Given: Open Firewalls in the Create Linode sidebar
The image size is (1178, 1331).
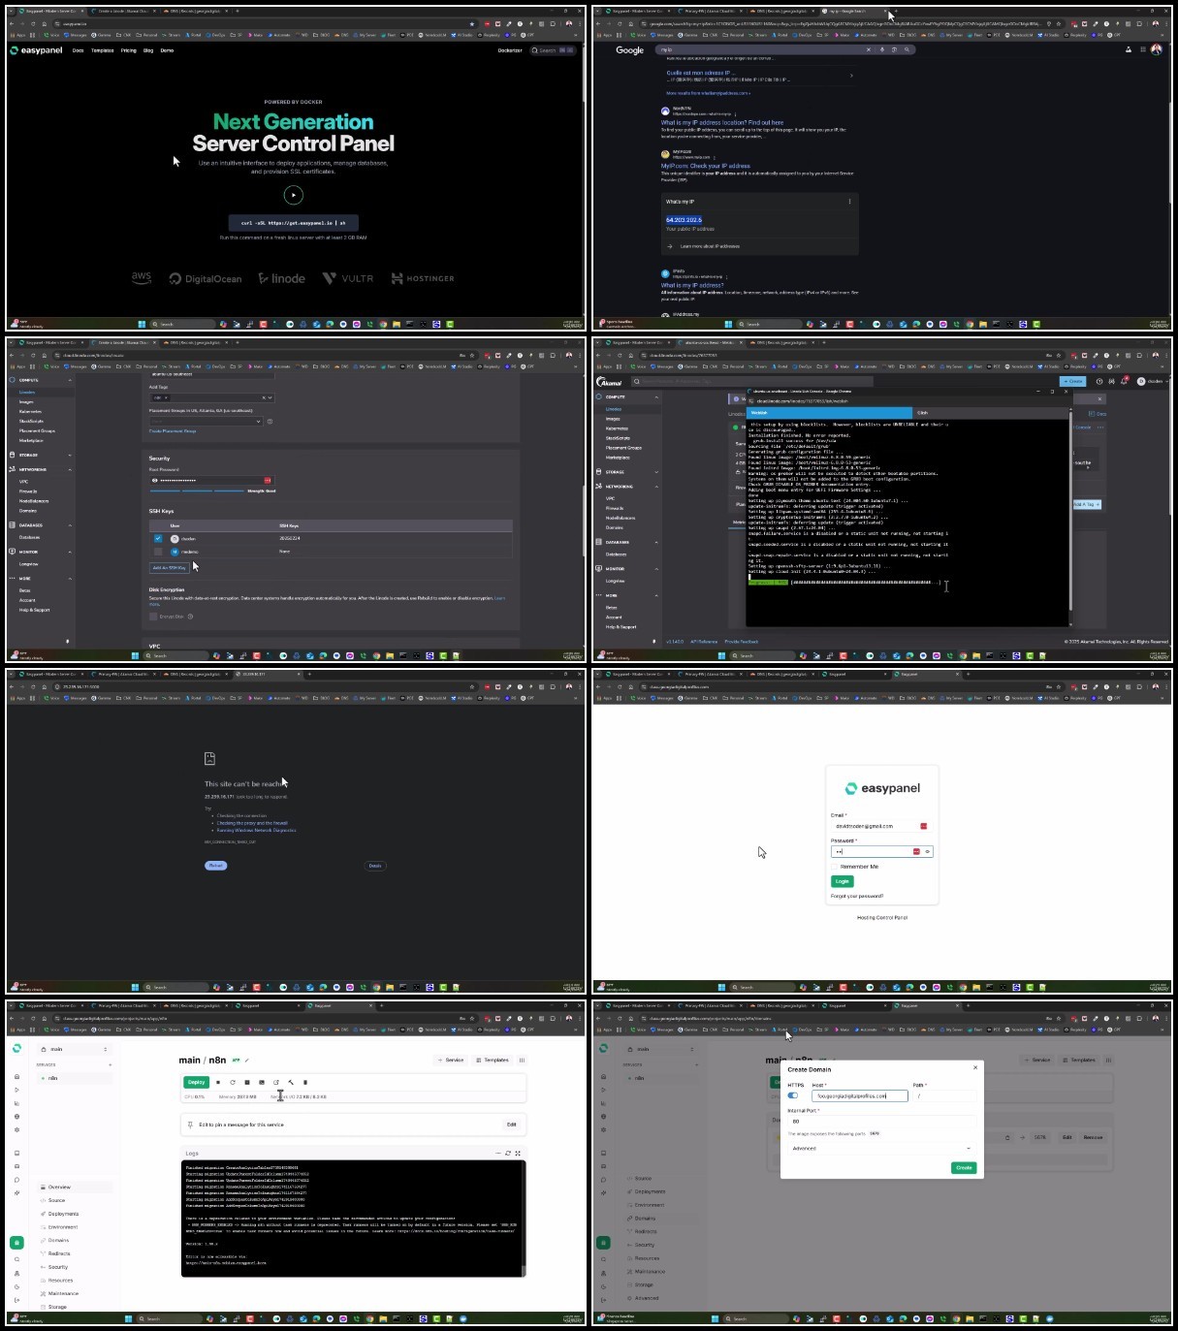Looking at the screenshot, I should pos(28,491).
